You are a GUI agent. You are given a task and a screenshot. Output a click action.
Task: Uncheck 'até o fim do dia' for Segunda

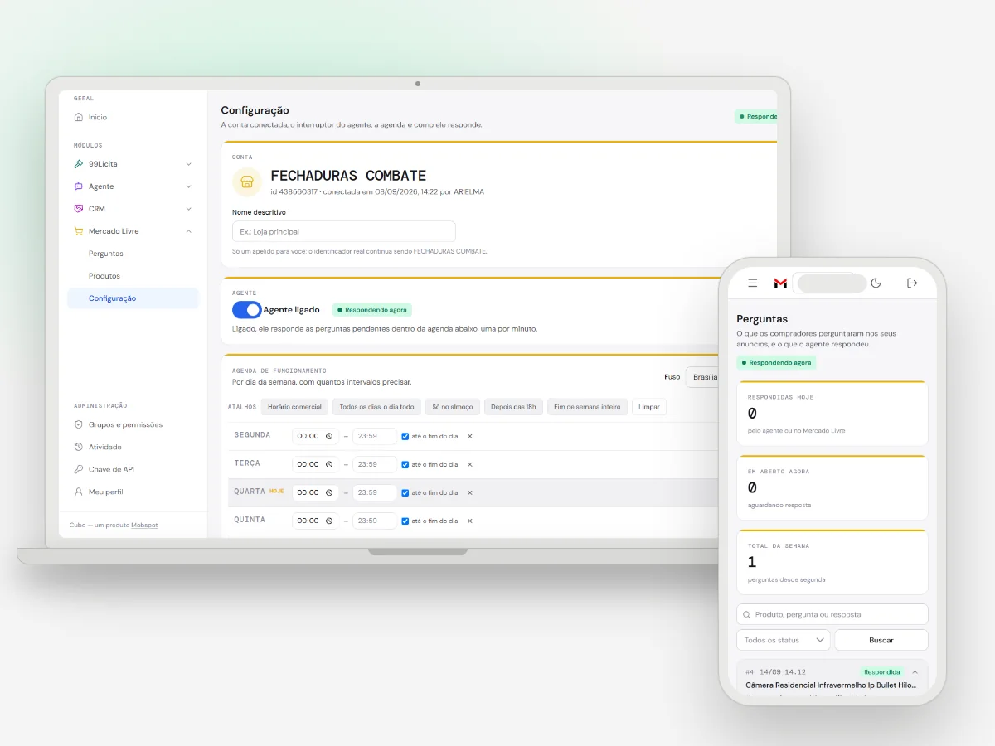pyautogui.click(x=405, y=436)
